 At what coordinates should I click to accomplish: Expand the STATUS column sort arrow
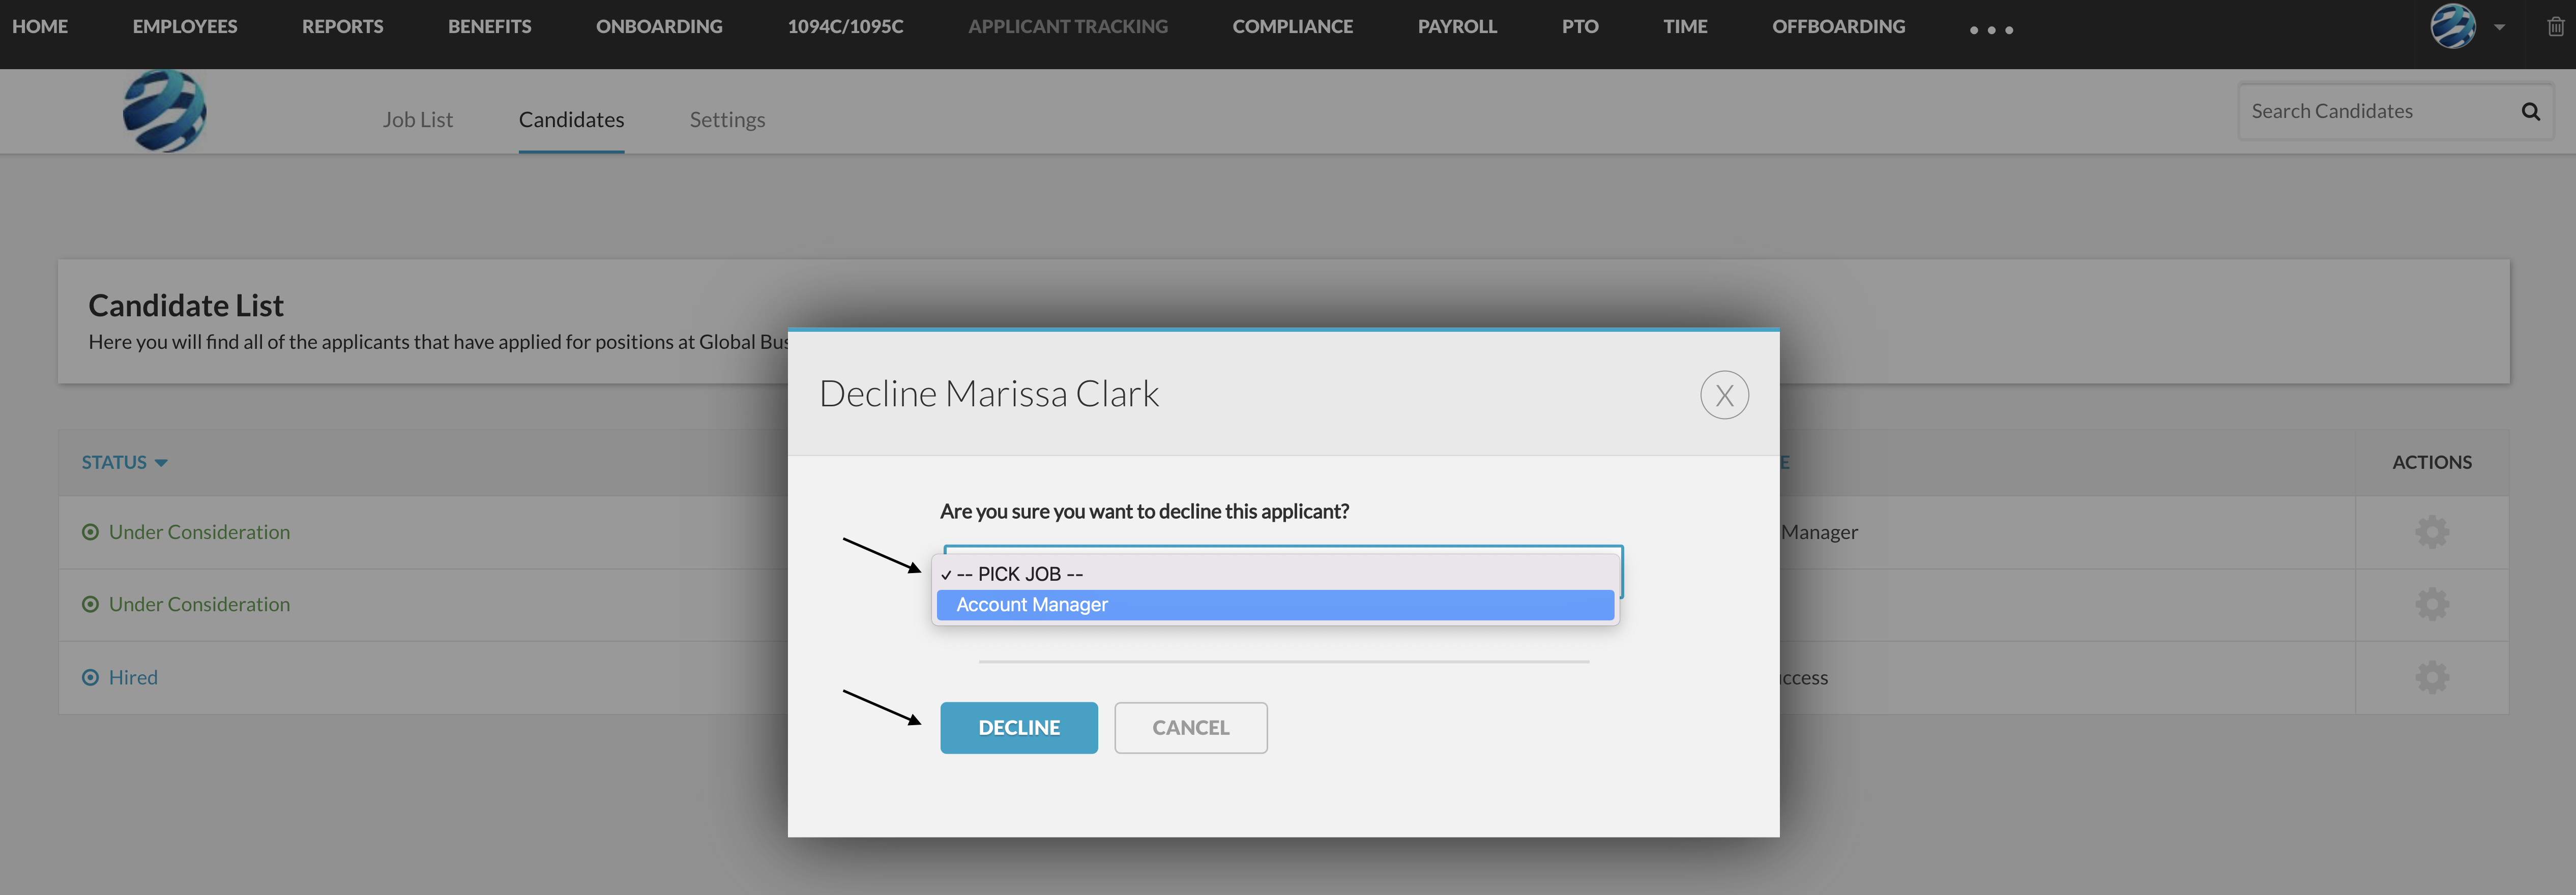tap(161, 463)
